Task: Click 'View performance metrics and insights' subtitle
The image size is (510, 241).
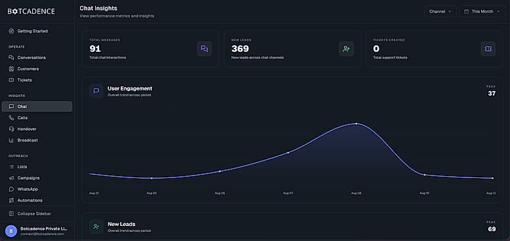Action: click(x=117, y=16)
